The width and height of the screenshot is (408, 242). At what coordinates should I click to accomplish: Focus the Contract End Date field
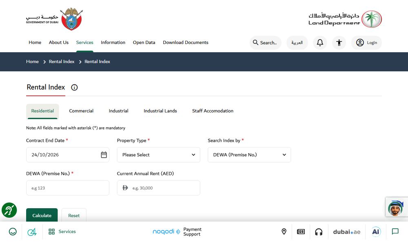tap(68, 155)
